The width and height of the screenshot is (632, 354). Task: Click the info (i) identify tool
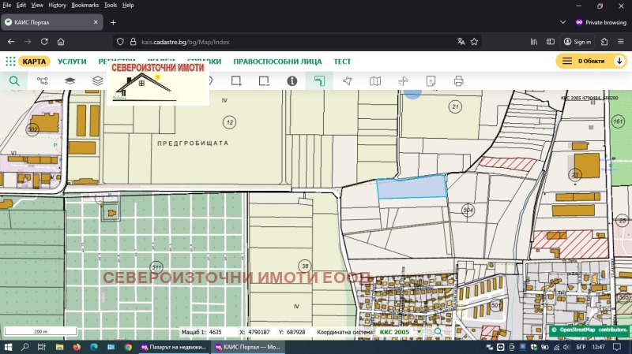click(292, 80)
